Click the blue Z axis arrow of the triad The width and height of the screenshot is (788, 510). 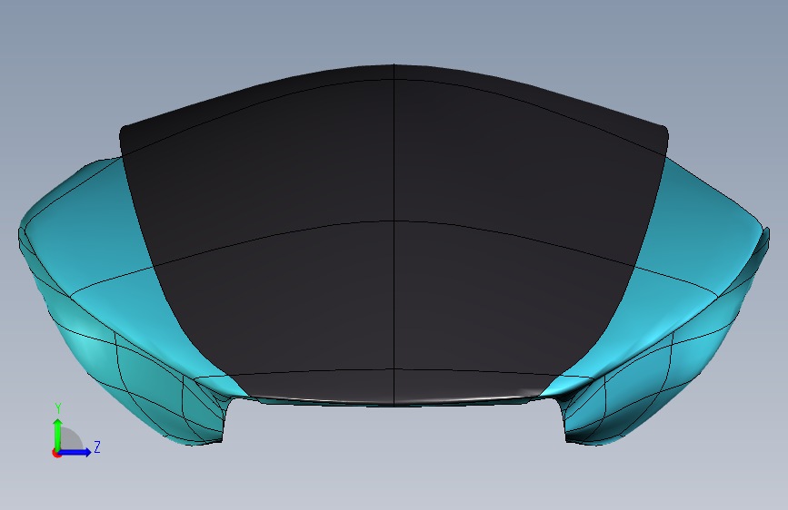[75, 452]
